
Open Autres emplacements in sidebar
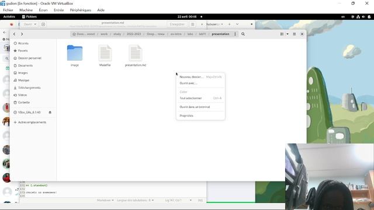click(x=32, y=122)
